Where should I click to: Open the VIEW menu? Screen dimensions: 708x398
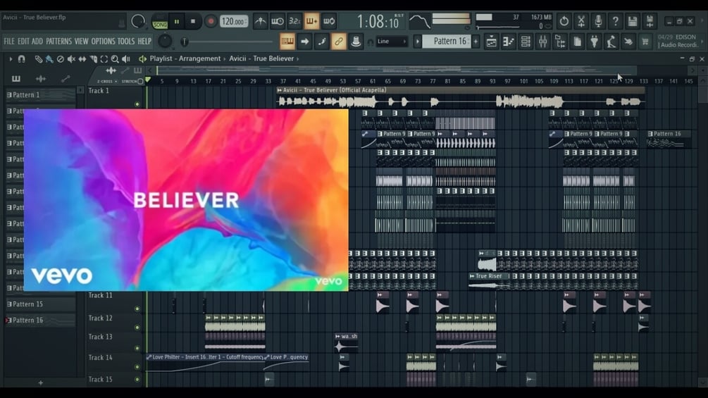[81, 42]
